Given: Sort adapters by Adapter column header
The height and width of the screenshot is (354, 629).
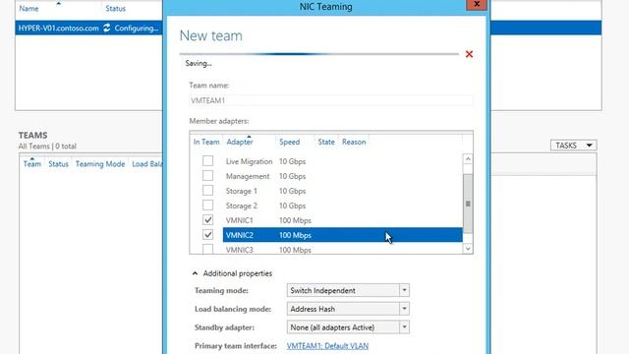Looking at the screenshot, I should (x=240, y=142).
